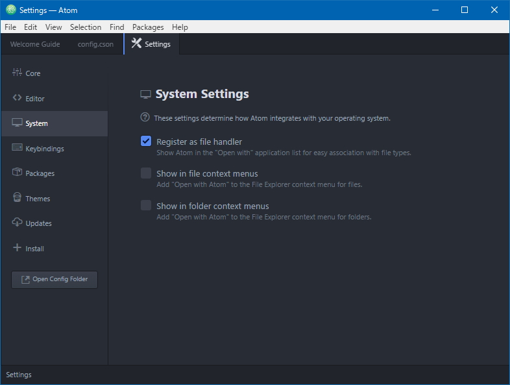
Task: Switch to the config.cson tab
Action: [95, 44]
